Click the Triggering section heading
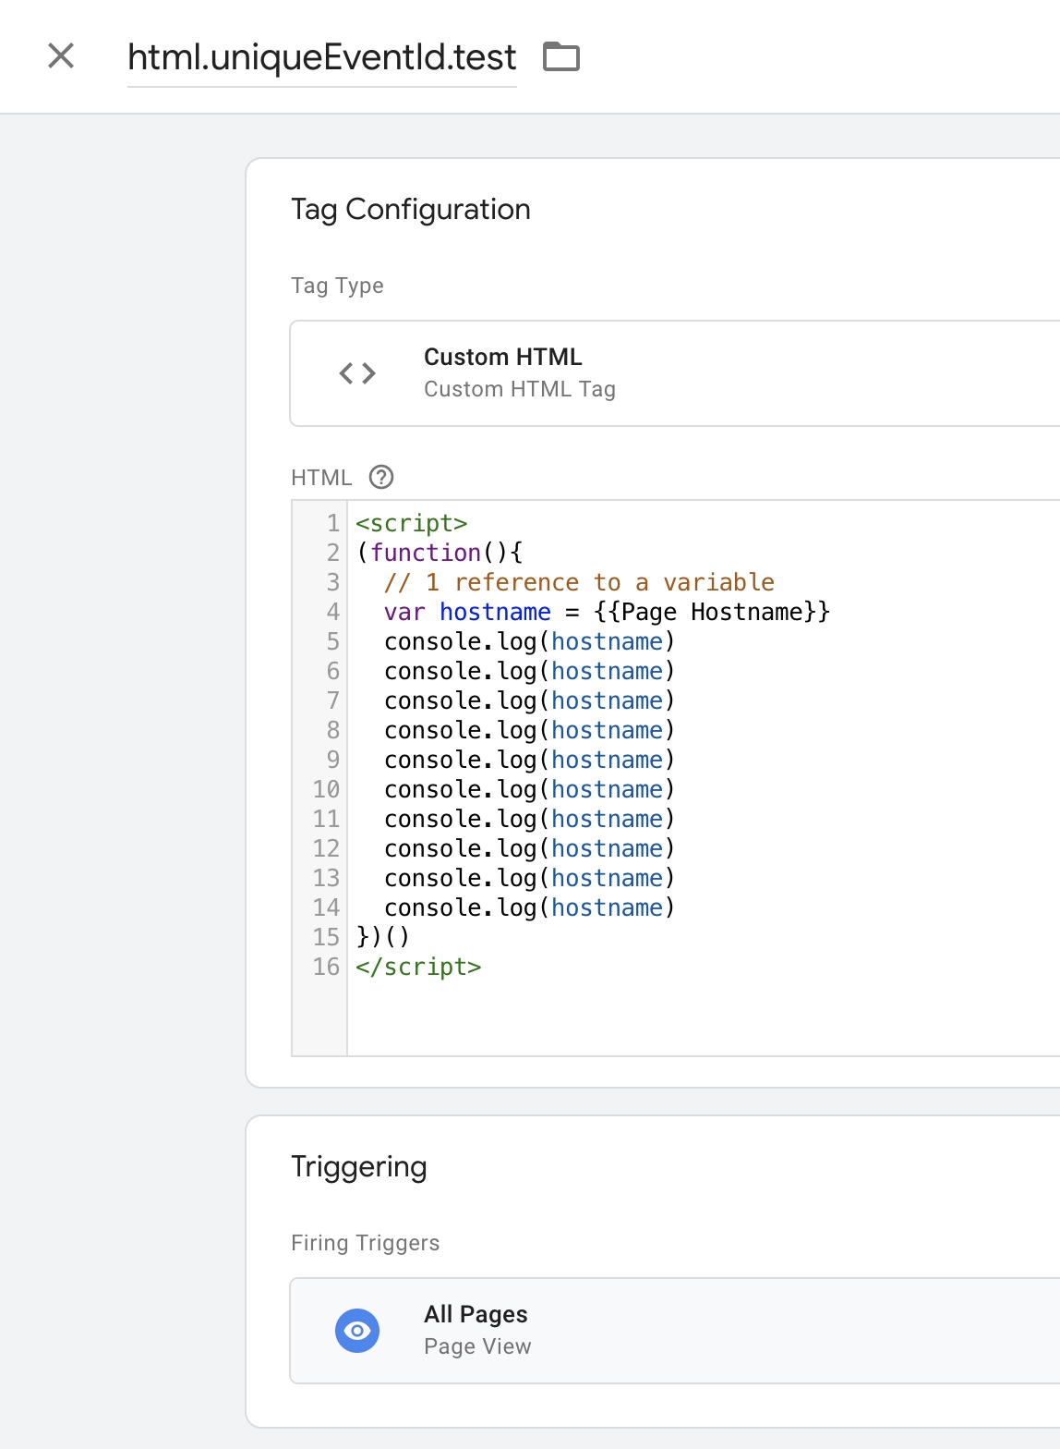This screenshot has height=1449, width=1060. 358,1167
